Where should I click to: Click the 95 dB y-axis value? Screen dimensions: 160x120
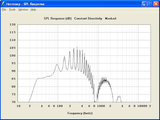pyautogui.click(x=13, y=63)
